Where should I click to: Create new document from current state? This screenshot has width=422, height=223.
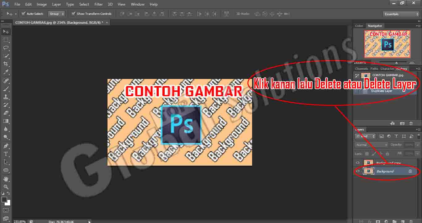[392, 123]
